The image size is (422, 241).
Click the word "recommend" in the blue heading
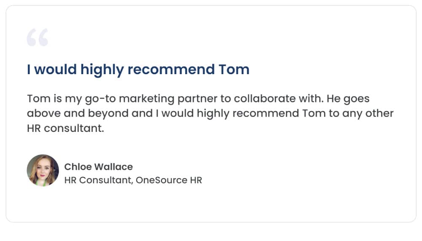tap(171, 70)
